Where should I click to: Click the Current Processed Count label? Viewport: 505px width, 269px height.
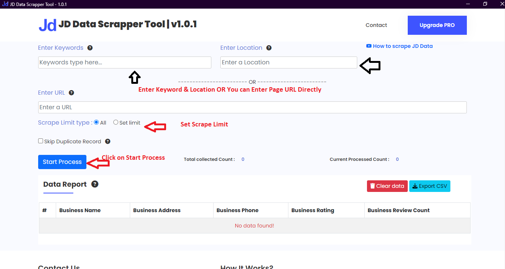359,159
